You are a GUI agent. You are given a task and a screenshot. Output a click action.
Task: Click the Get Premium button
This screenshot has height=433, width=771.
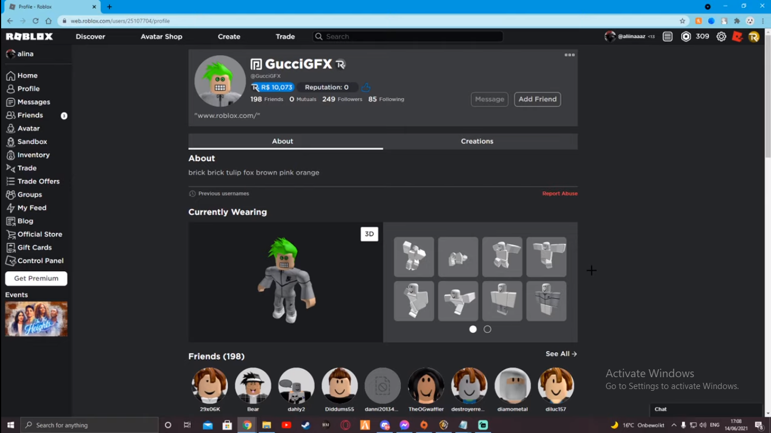(x=36, y=279)
